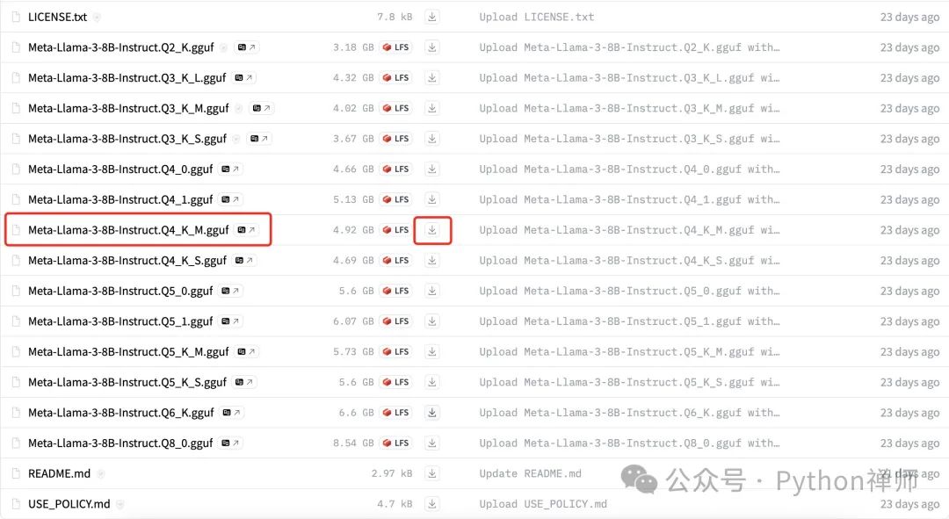Open the GGUF viewer badge beside Q3_K_M.gguf
The image size is (949, 519).
262,108
